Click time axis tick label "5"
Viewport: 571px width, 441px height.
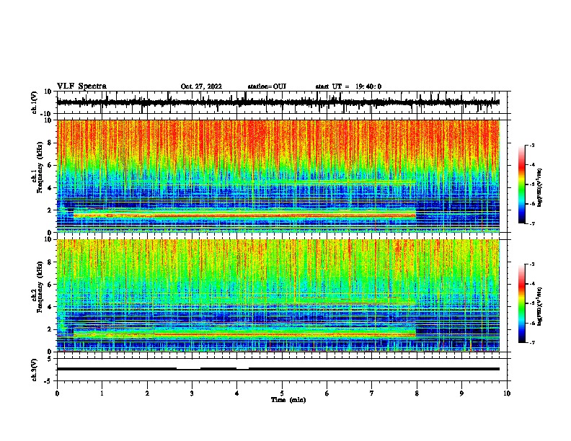point(282,393)
